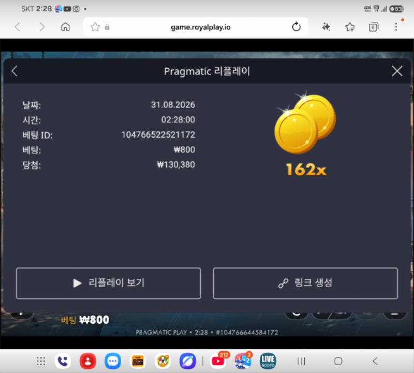Select the betting ID 104766522521172
The width and height of the screenshot is (414, 373).
click(158, 135)
